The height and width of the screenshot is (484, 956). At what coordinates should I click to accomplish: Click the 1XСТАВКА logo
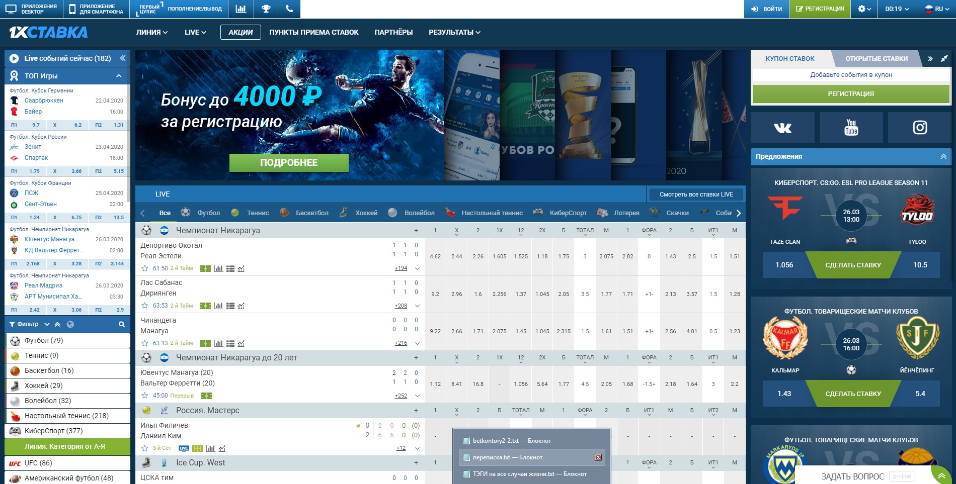48,32
